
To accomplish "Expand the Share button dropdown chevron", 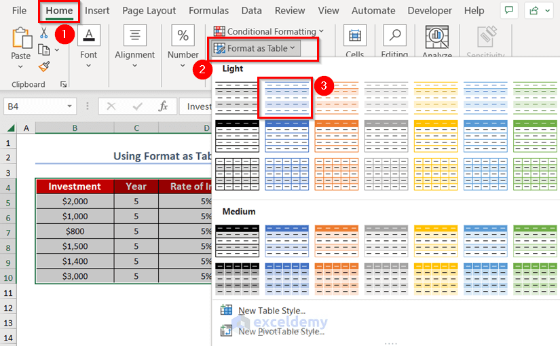I will tap(547, 11).
